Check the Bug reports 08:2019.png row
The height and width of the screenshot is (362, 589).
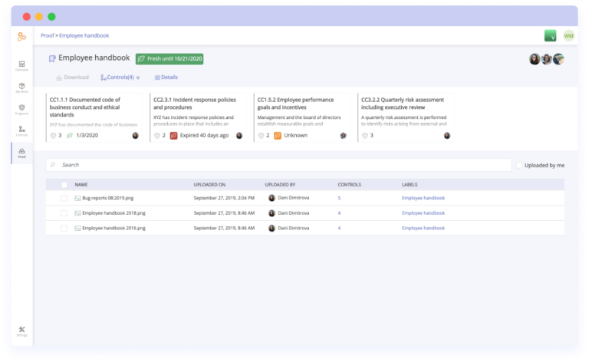[64, 198]
